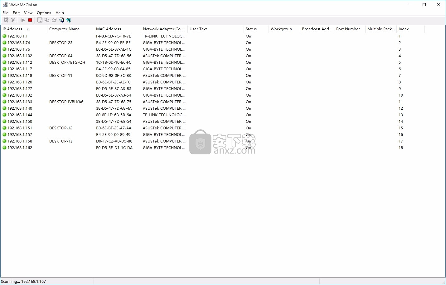Click the Copy selected items icon
This screenshot has height=285, width=446.
click(47, 20)
